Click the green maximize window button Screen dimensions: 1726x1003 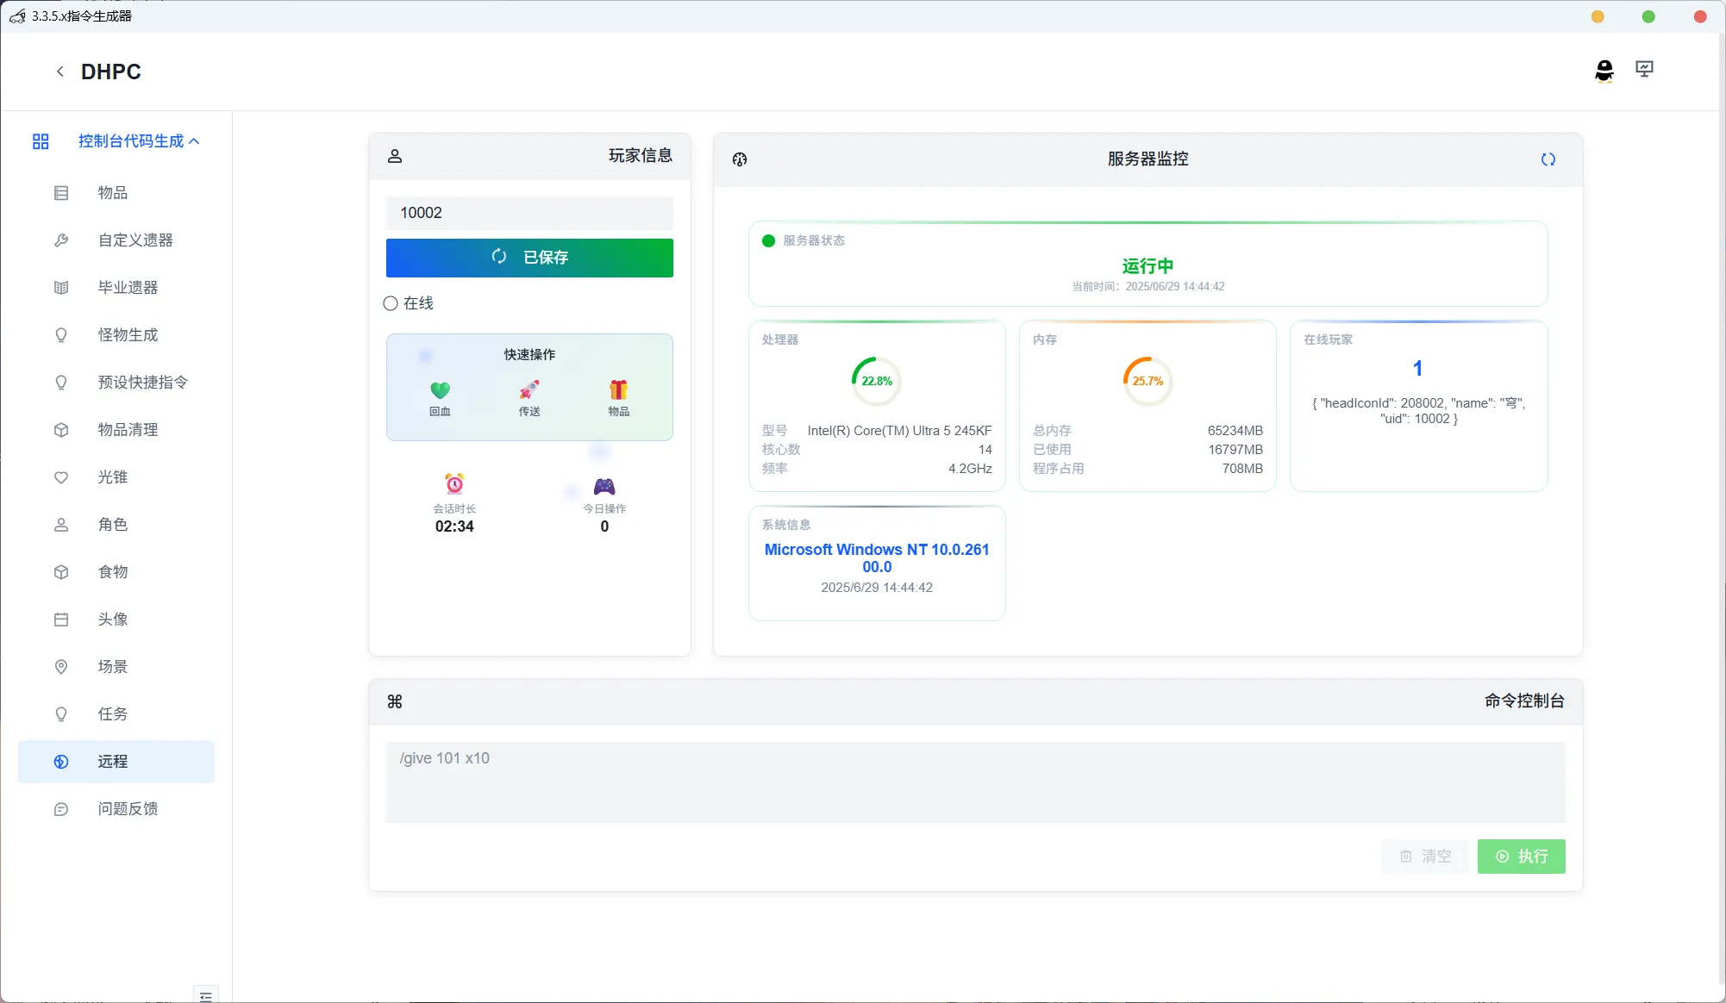(1648, 16)
